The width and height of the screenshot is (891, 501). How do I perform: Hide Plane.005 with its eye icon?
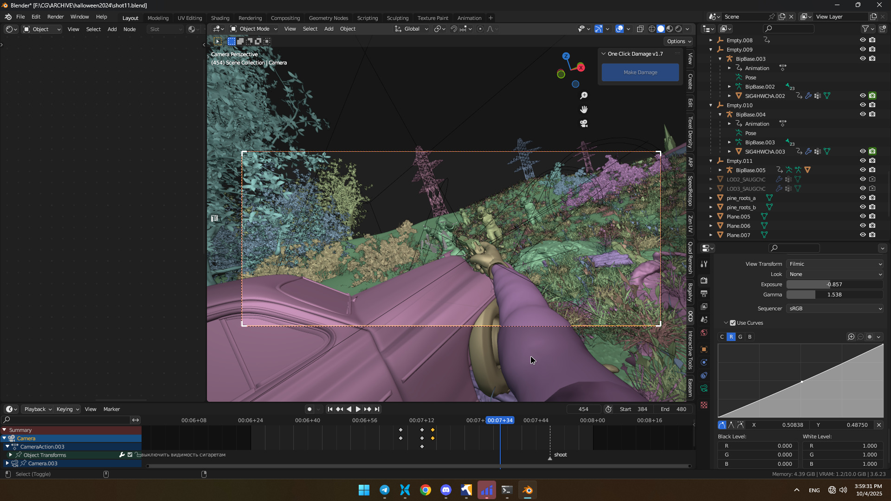pos(863,216)
